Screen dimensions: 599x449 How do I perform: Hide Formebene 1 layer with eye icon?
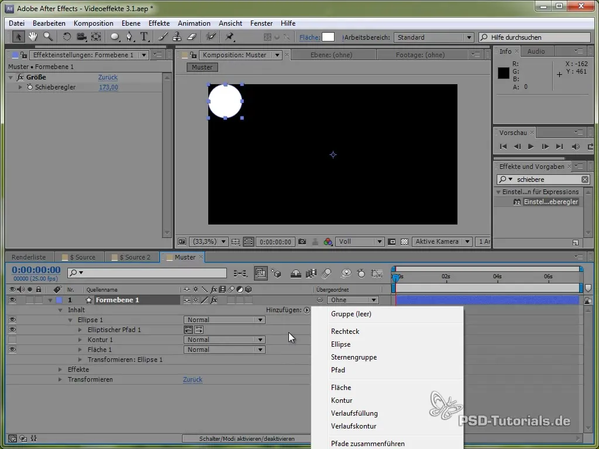[x=12, y=300]
